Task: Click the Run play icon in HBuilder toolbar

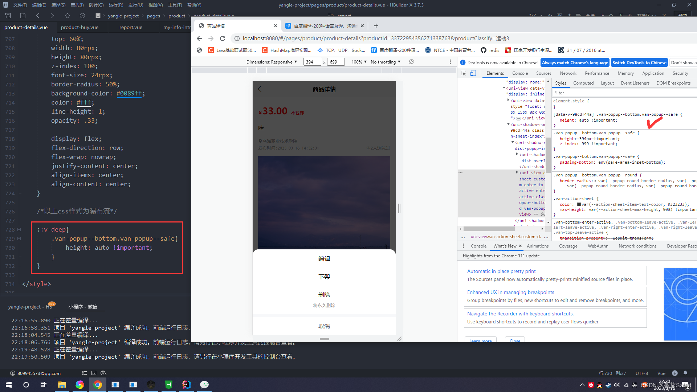Action: coord(82,16)
